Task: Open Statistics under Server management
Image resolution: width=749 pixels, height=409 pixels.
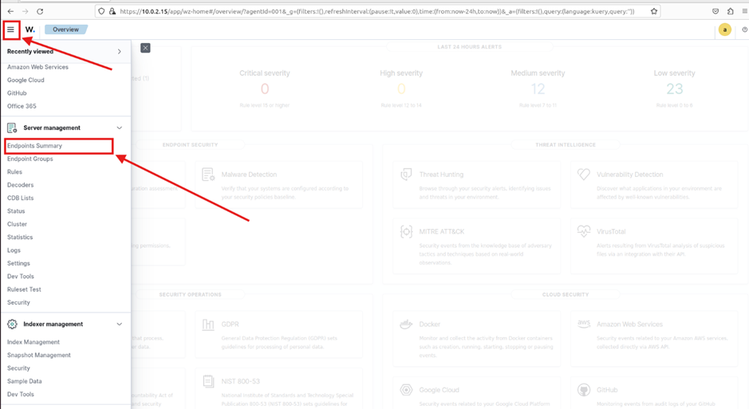Action: coord(20,238)
